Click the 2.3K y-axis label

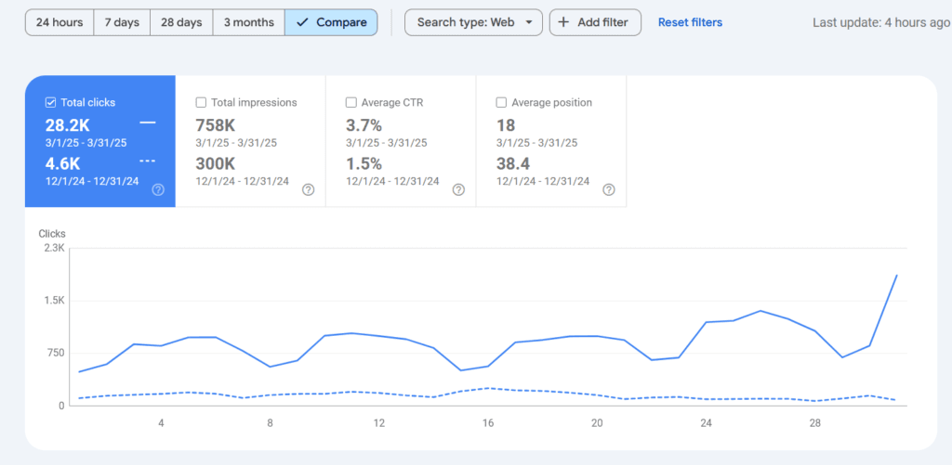point(54,248)
